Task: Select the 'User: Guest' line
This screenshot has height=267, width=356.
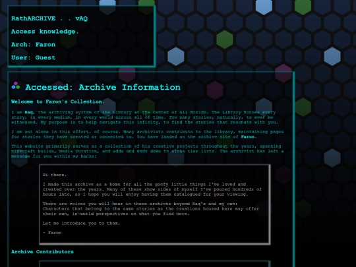Action: [33, 57]
